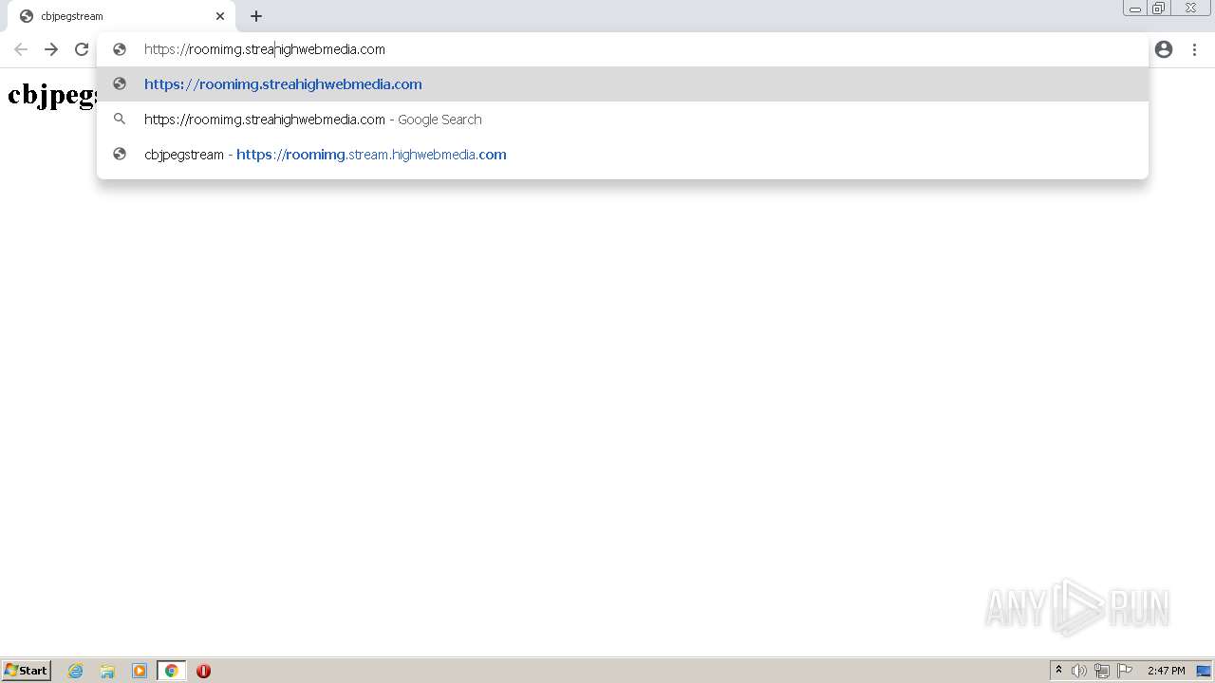The image size is (1215, 683).
Task: Click the network tray icon
Action: click(1102, 671)
